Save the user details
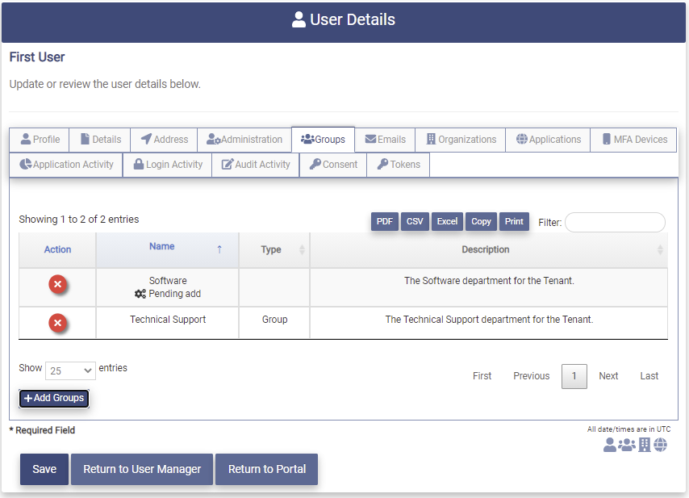This screenshot has width=689, height=498. point(44,470)
